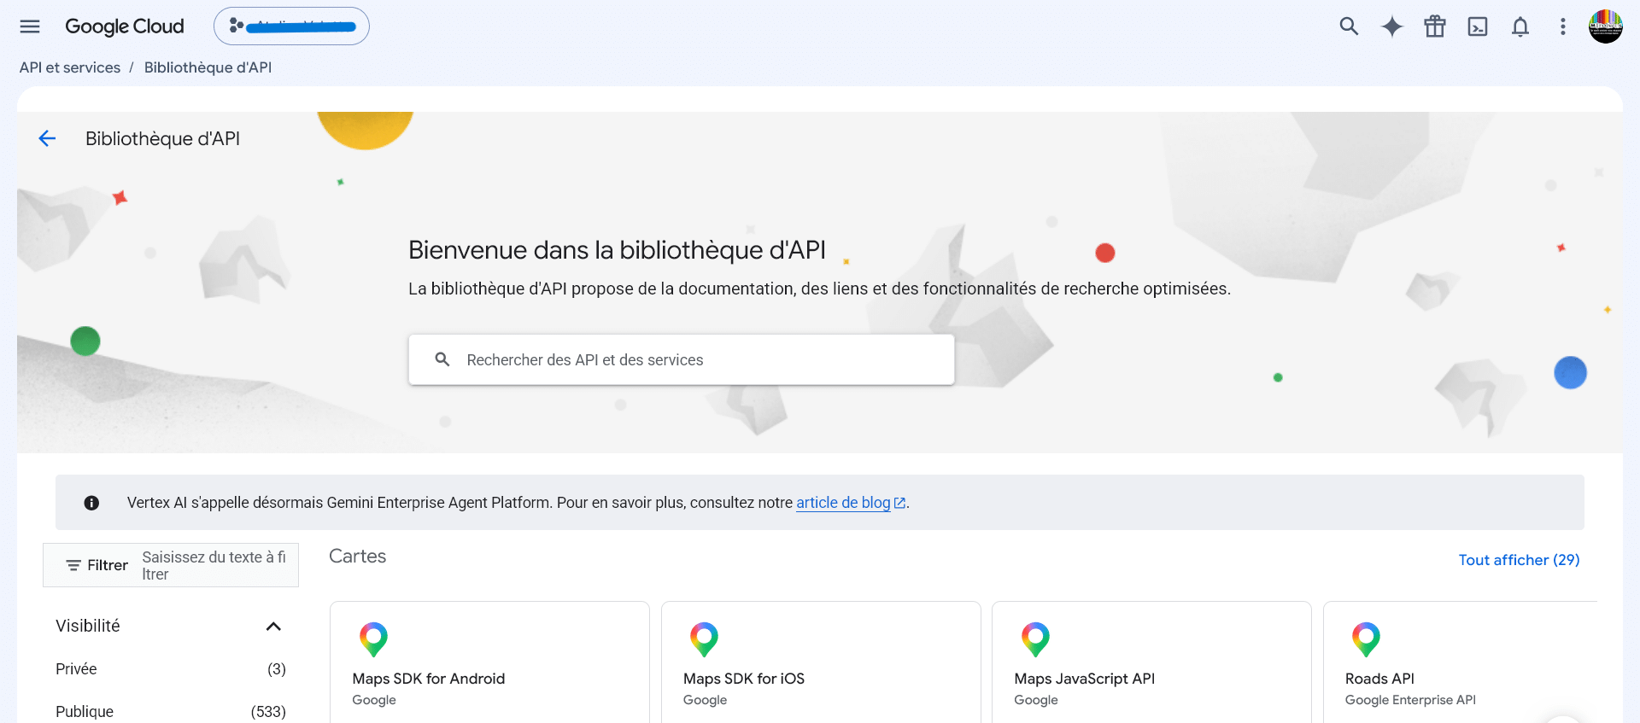Click the user account avatar
The image size is (1640, 723).
tap(1606, 26)
